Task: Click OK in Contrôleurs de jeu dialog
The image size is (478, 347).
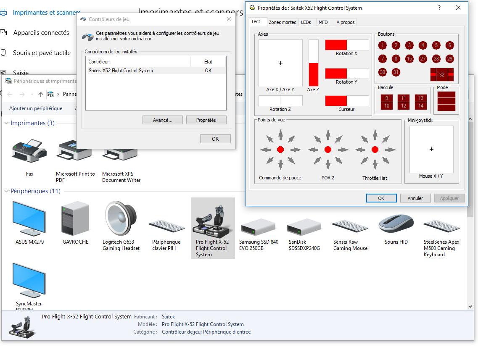Action: click(215, 139)
